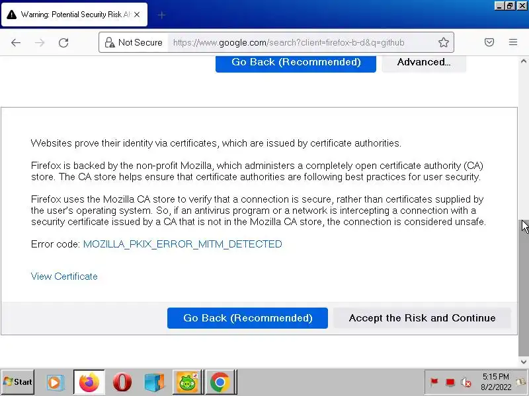Viewport: 529px width, 396px height.
Task: Open the MOZILLA_PKIX_ERROR_MITM_DETECTED error code link
Action: pos(183,244)
